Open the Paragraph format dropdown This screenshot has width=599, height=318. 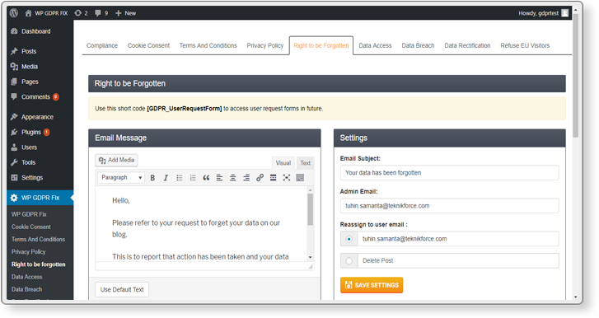(121, 177)
